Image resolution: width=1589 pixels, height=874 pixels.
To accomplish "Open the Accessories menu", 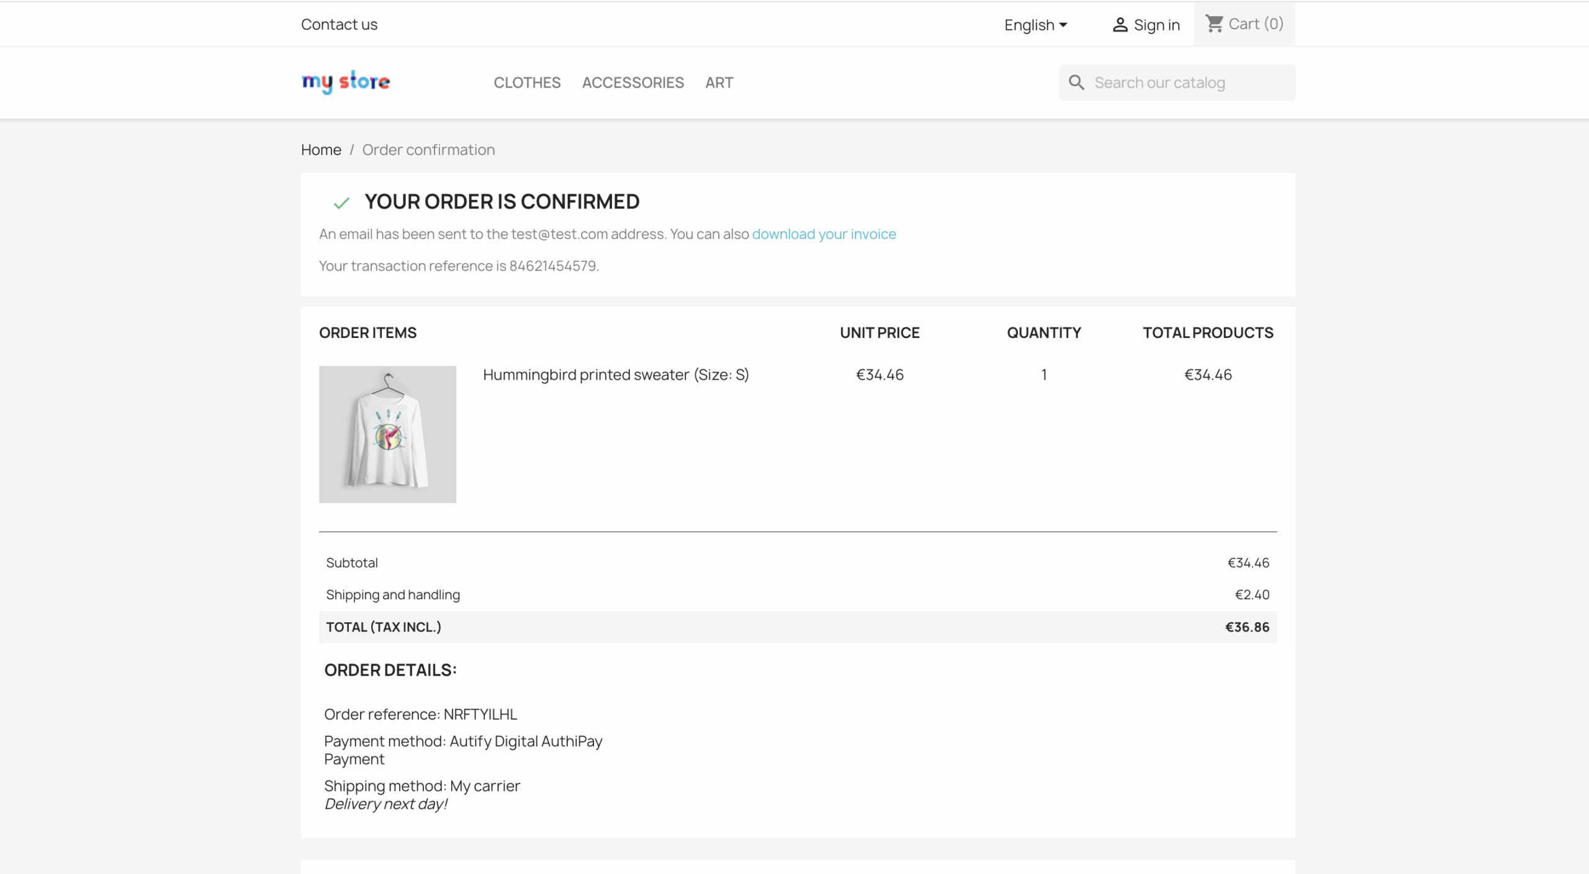I will pyautogui.click(x=632, y=82).
